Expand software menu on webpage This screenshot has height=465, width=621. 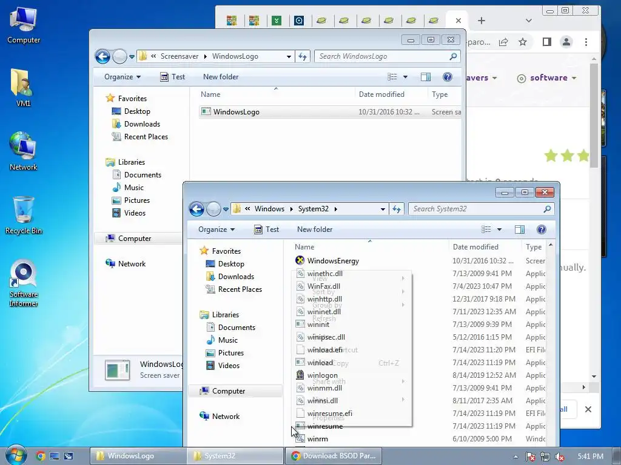coord(546,78)
